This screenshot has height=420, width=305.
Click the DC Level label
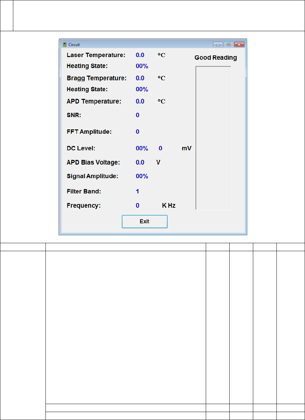click(x=81, y=149)
